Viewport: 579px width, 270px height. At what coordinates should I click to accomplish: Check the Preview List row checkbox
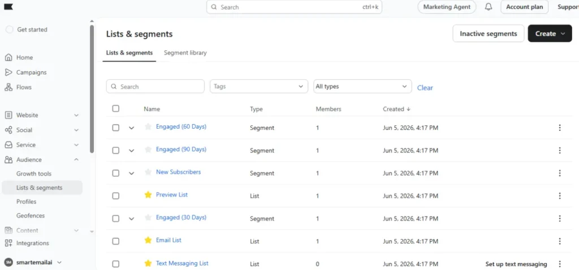click(116, 196)
